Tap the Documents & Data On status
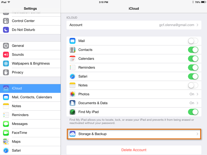Image resolution: width=207 pixels, height=155 pixels. click(192, 103)
